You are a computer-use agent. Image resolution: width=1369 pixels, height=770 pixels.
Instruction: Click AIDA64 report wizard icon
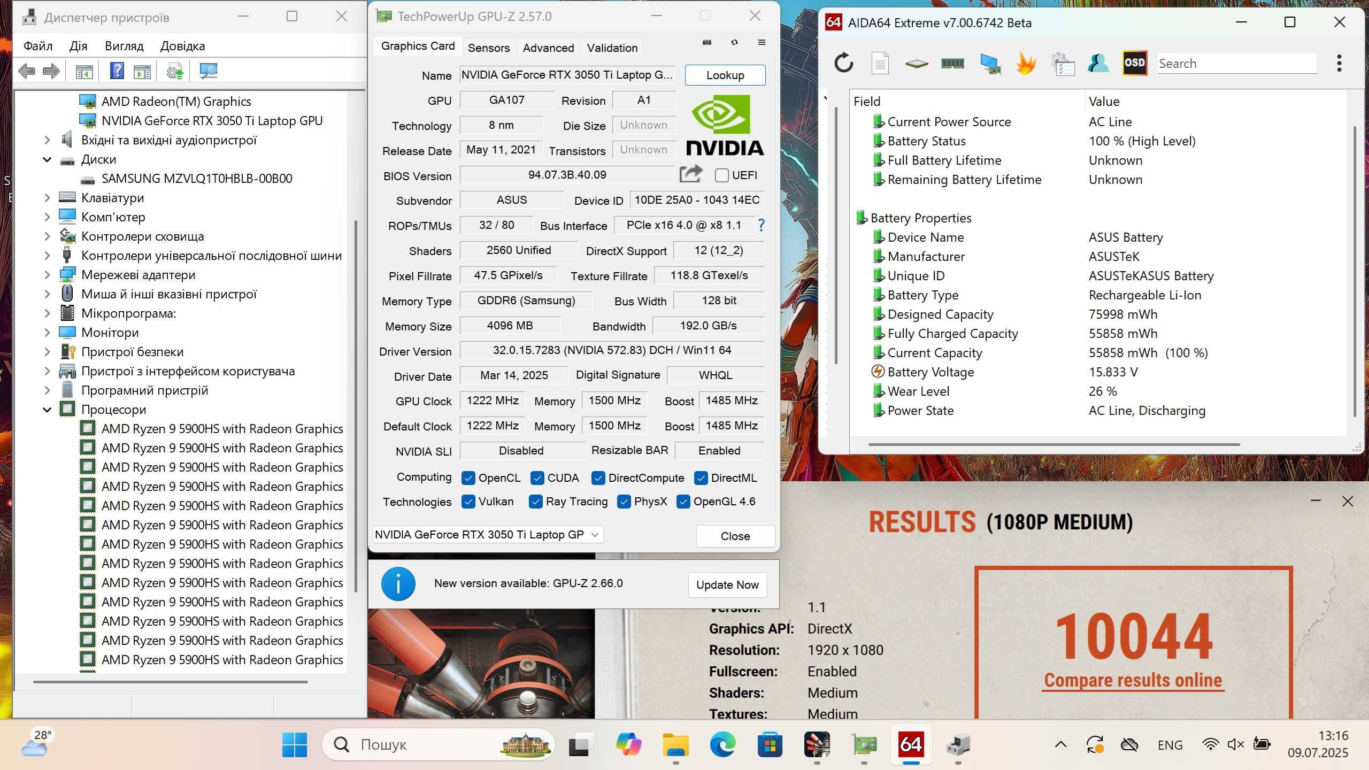(1063, 64)
